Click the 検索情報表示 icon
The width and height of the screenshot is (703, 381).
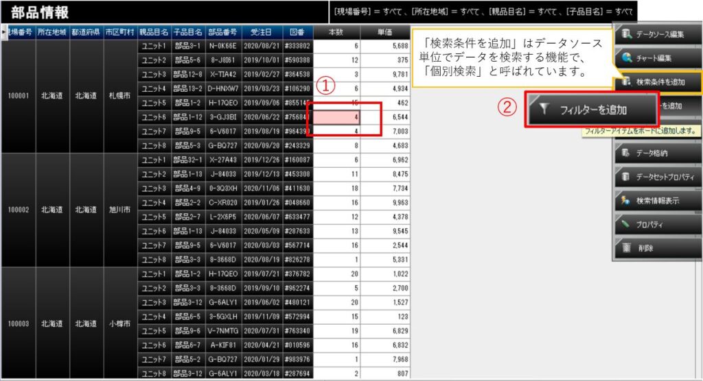[626, 200]
